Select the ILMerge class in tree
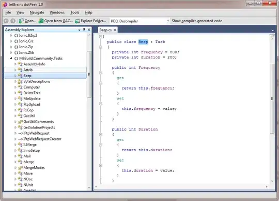 (30, 145)
